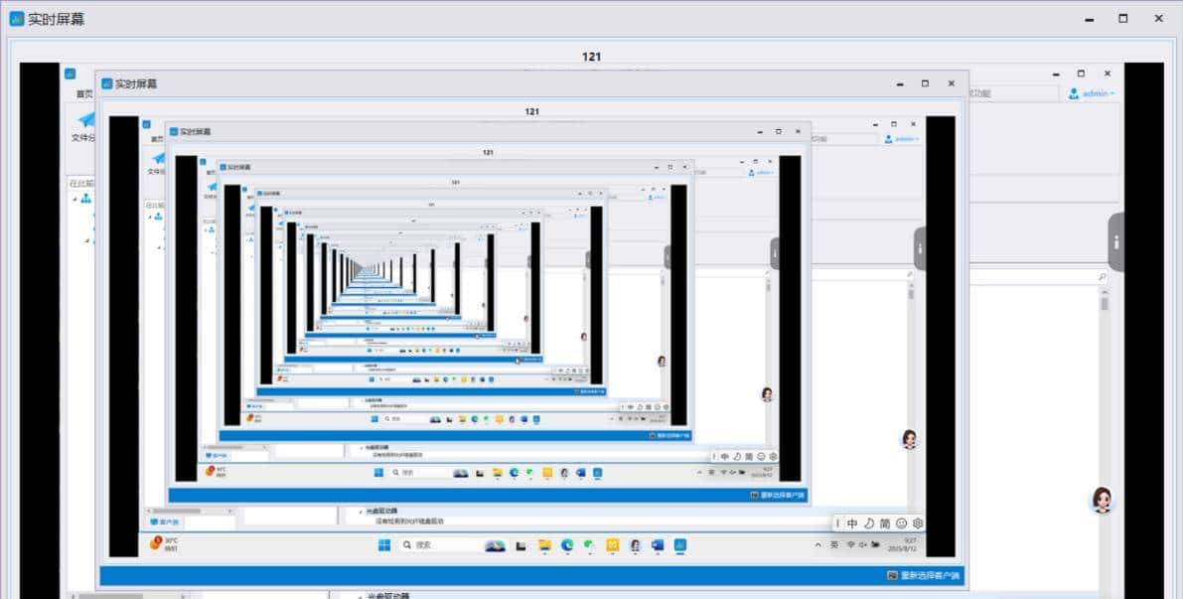Click the rightmost gray info handle icon

click(1116, 241)
